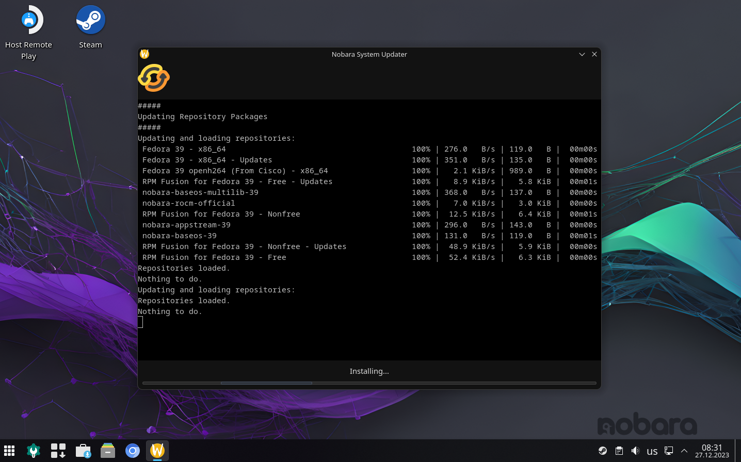Click the 'nobara-baseos-multilib-39' repository line
741x462 pixels.
click(201, 192)
